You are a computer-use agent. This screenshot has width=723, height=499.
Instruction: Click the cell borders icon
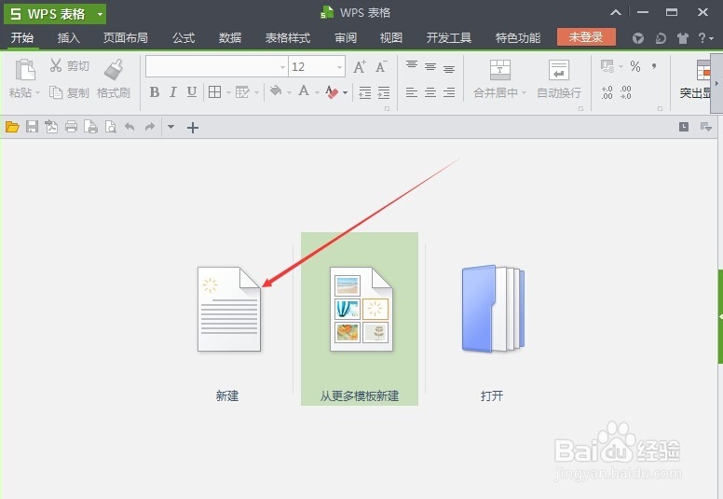pos(215,91)
